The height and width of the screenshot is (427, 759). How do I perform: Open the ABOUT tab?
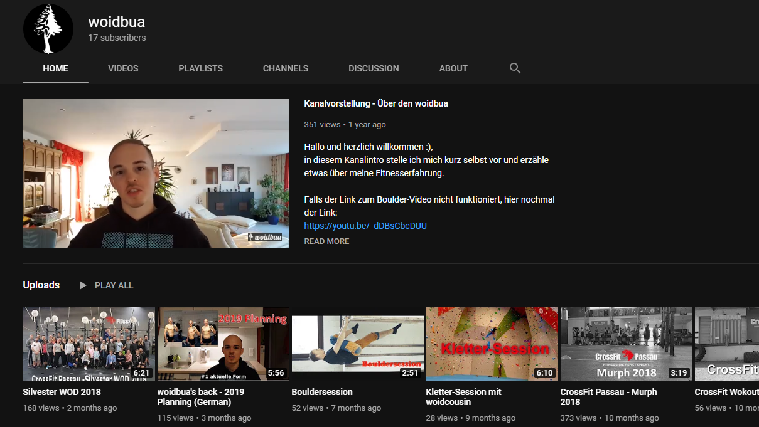click(453, 68)
